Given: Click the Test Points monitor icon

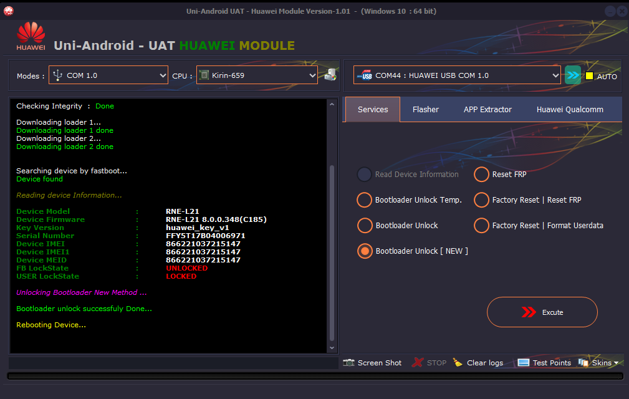Looking at the screenshot, I should 524,362.
